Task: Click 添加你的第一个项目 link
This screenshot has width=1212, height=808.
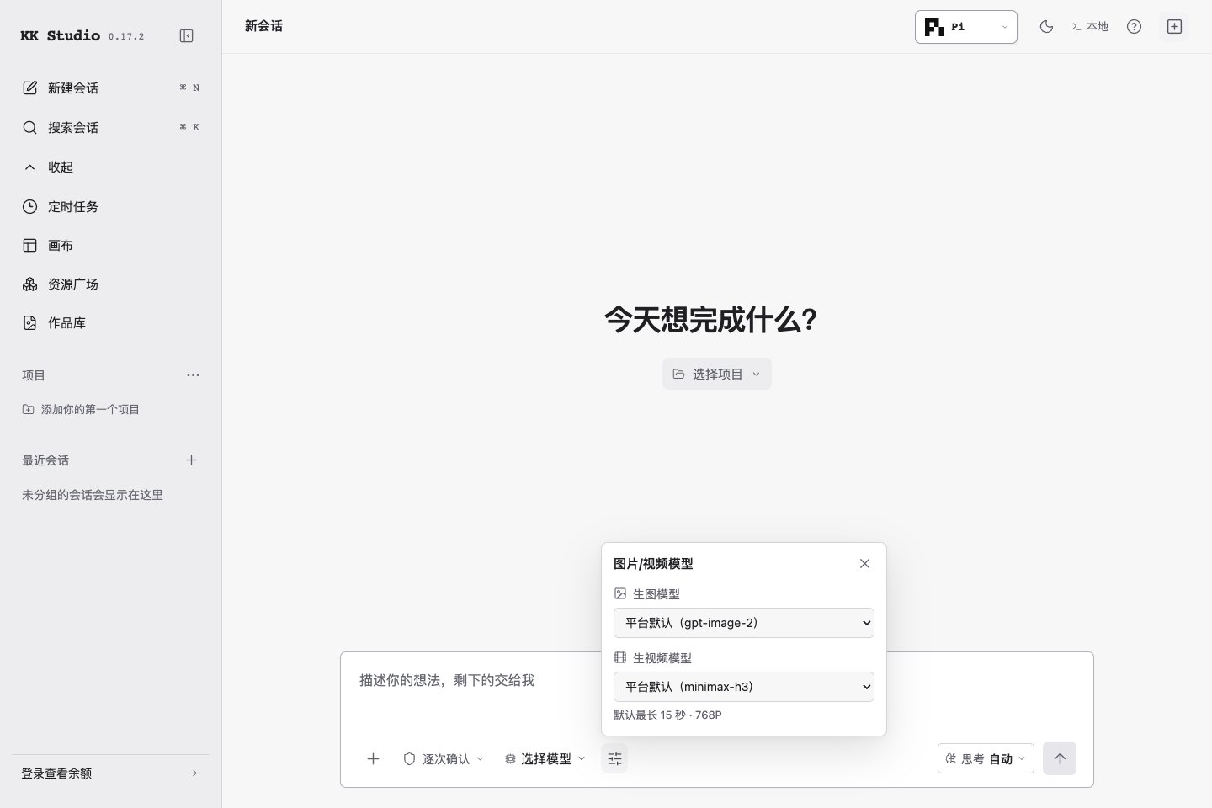Action: point(81,409)
